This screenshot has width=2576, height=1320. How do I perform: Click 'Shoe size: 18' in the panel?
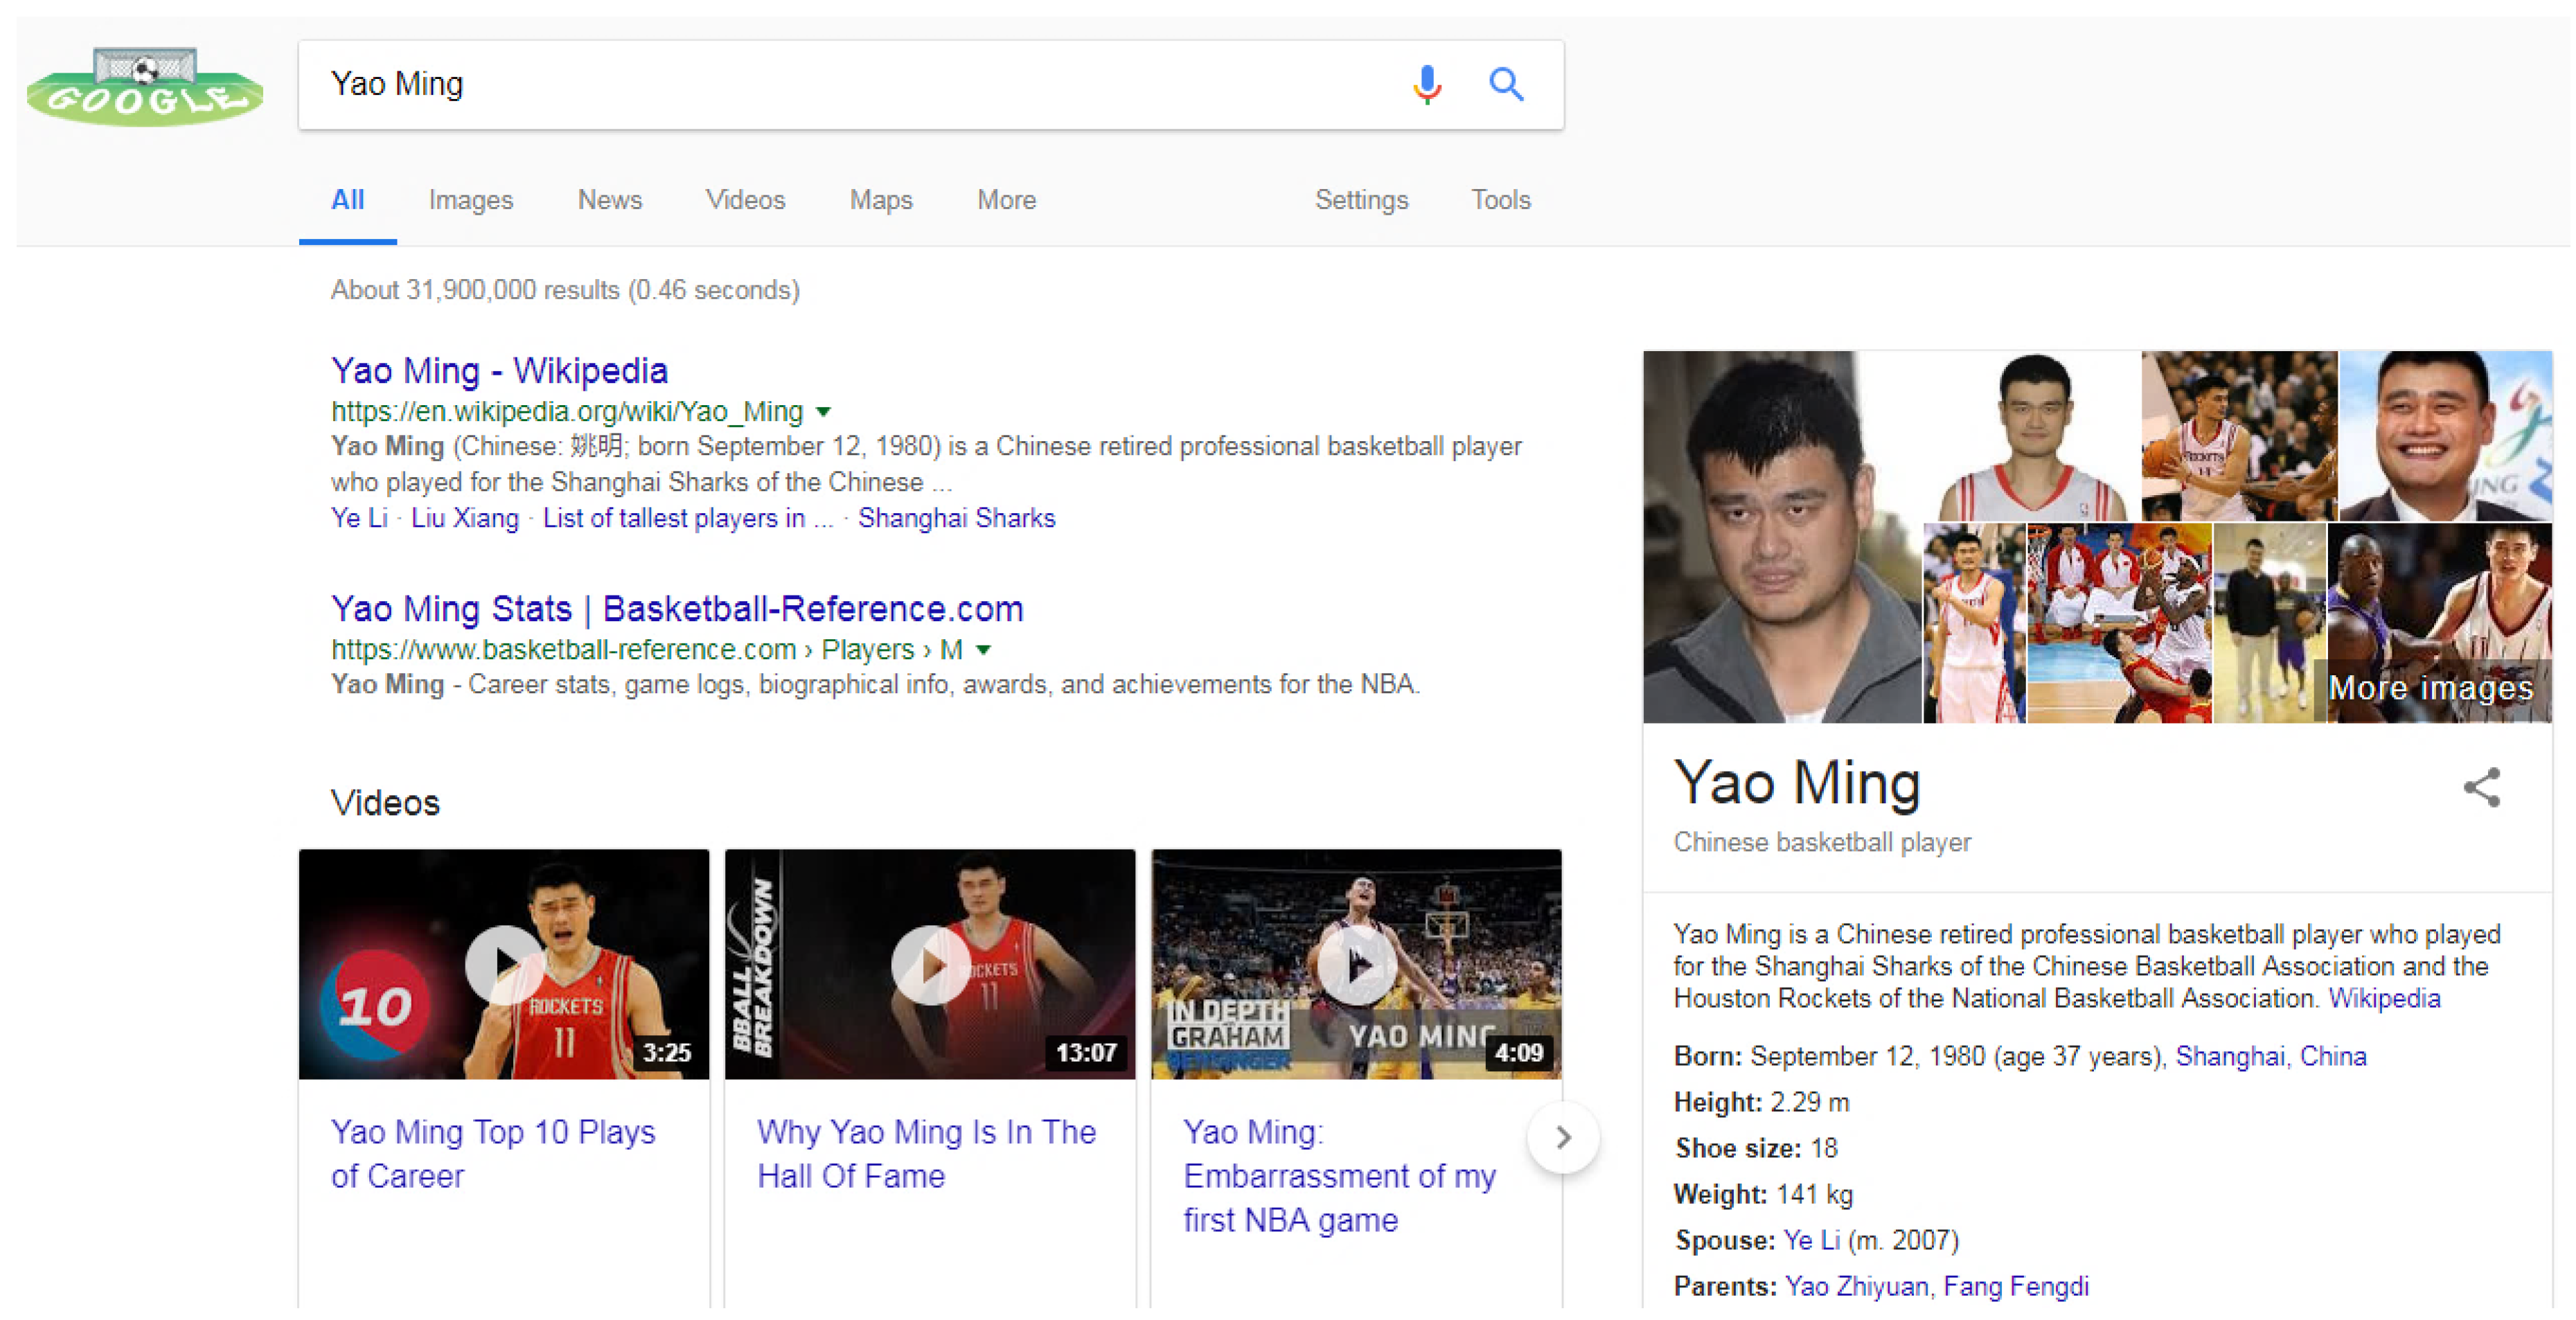point(1756,1148)
